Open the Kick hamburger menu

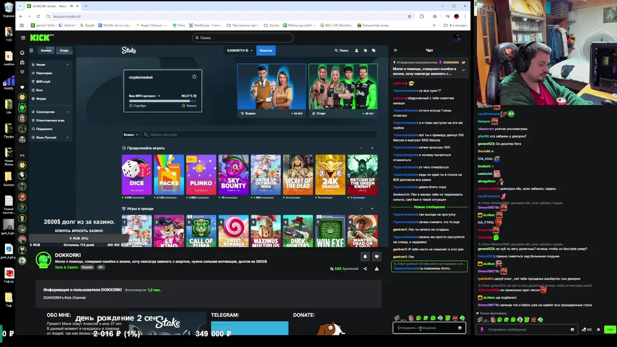(23, 38)
